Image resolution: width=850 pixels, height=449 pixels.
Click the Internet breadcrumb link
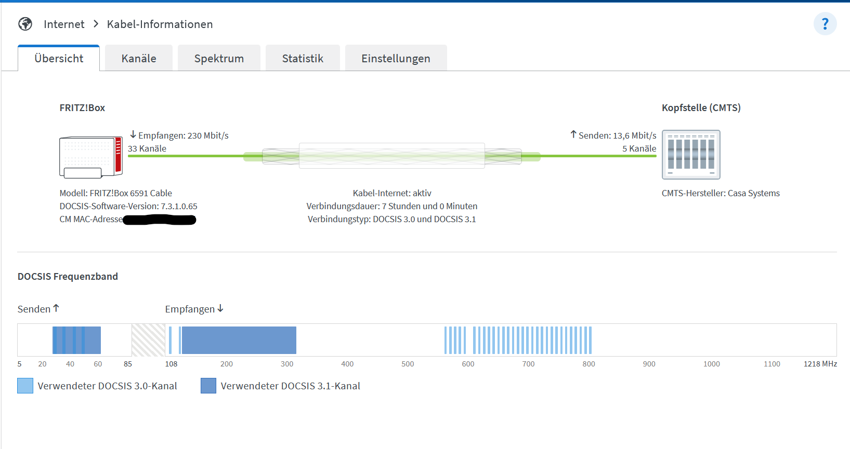[64, 24]
